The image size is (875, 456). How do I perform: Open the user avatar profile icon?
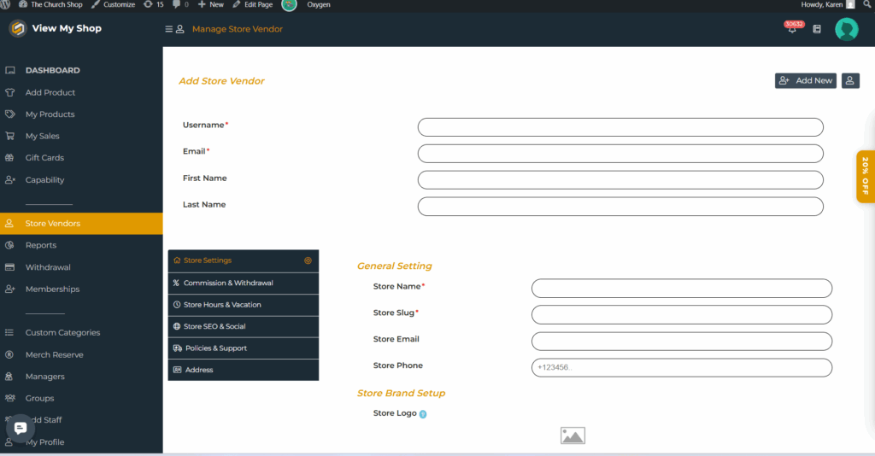coord(846,29)
